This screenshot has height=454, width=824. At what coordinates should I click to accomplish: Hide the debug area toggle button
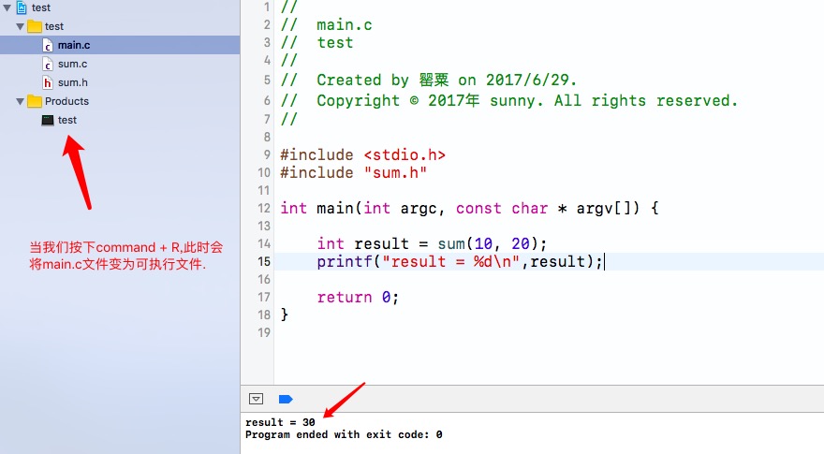(256, 399)
